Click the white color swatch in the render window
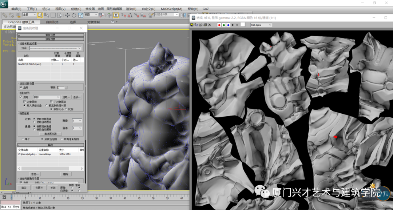The width and height of the screenshot is (393, 210). point(243,25)
